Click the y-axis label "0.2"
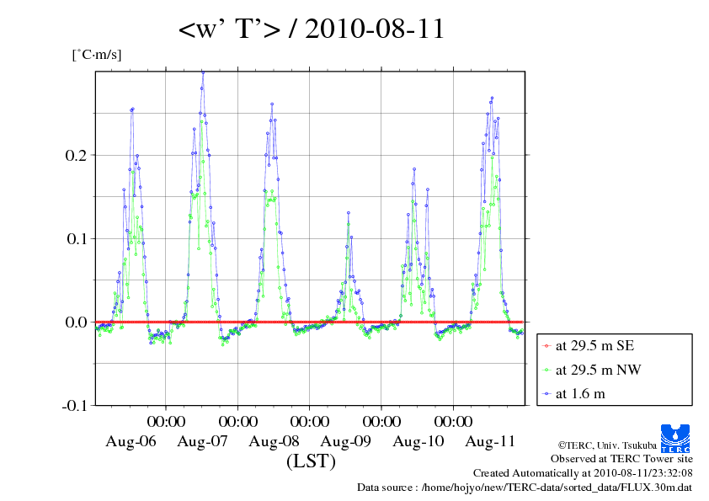 76,155
